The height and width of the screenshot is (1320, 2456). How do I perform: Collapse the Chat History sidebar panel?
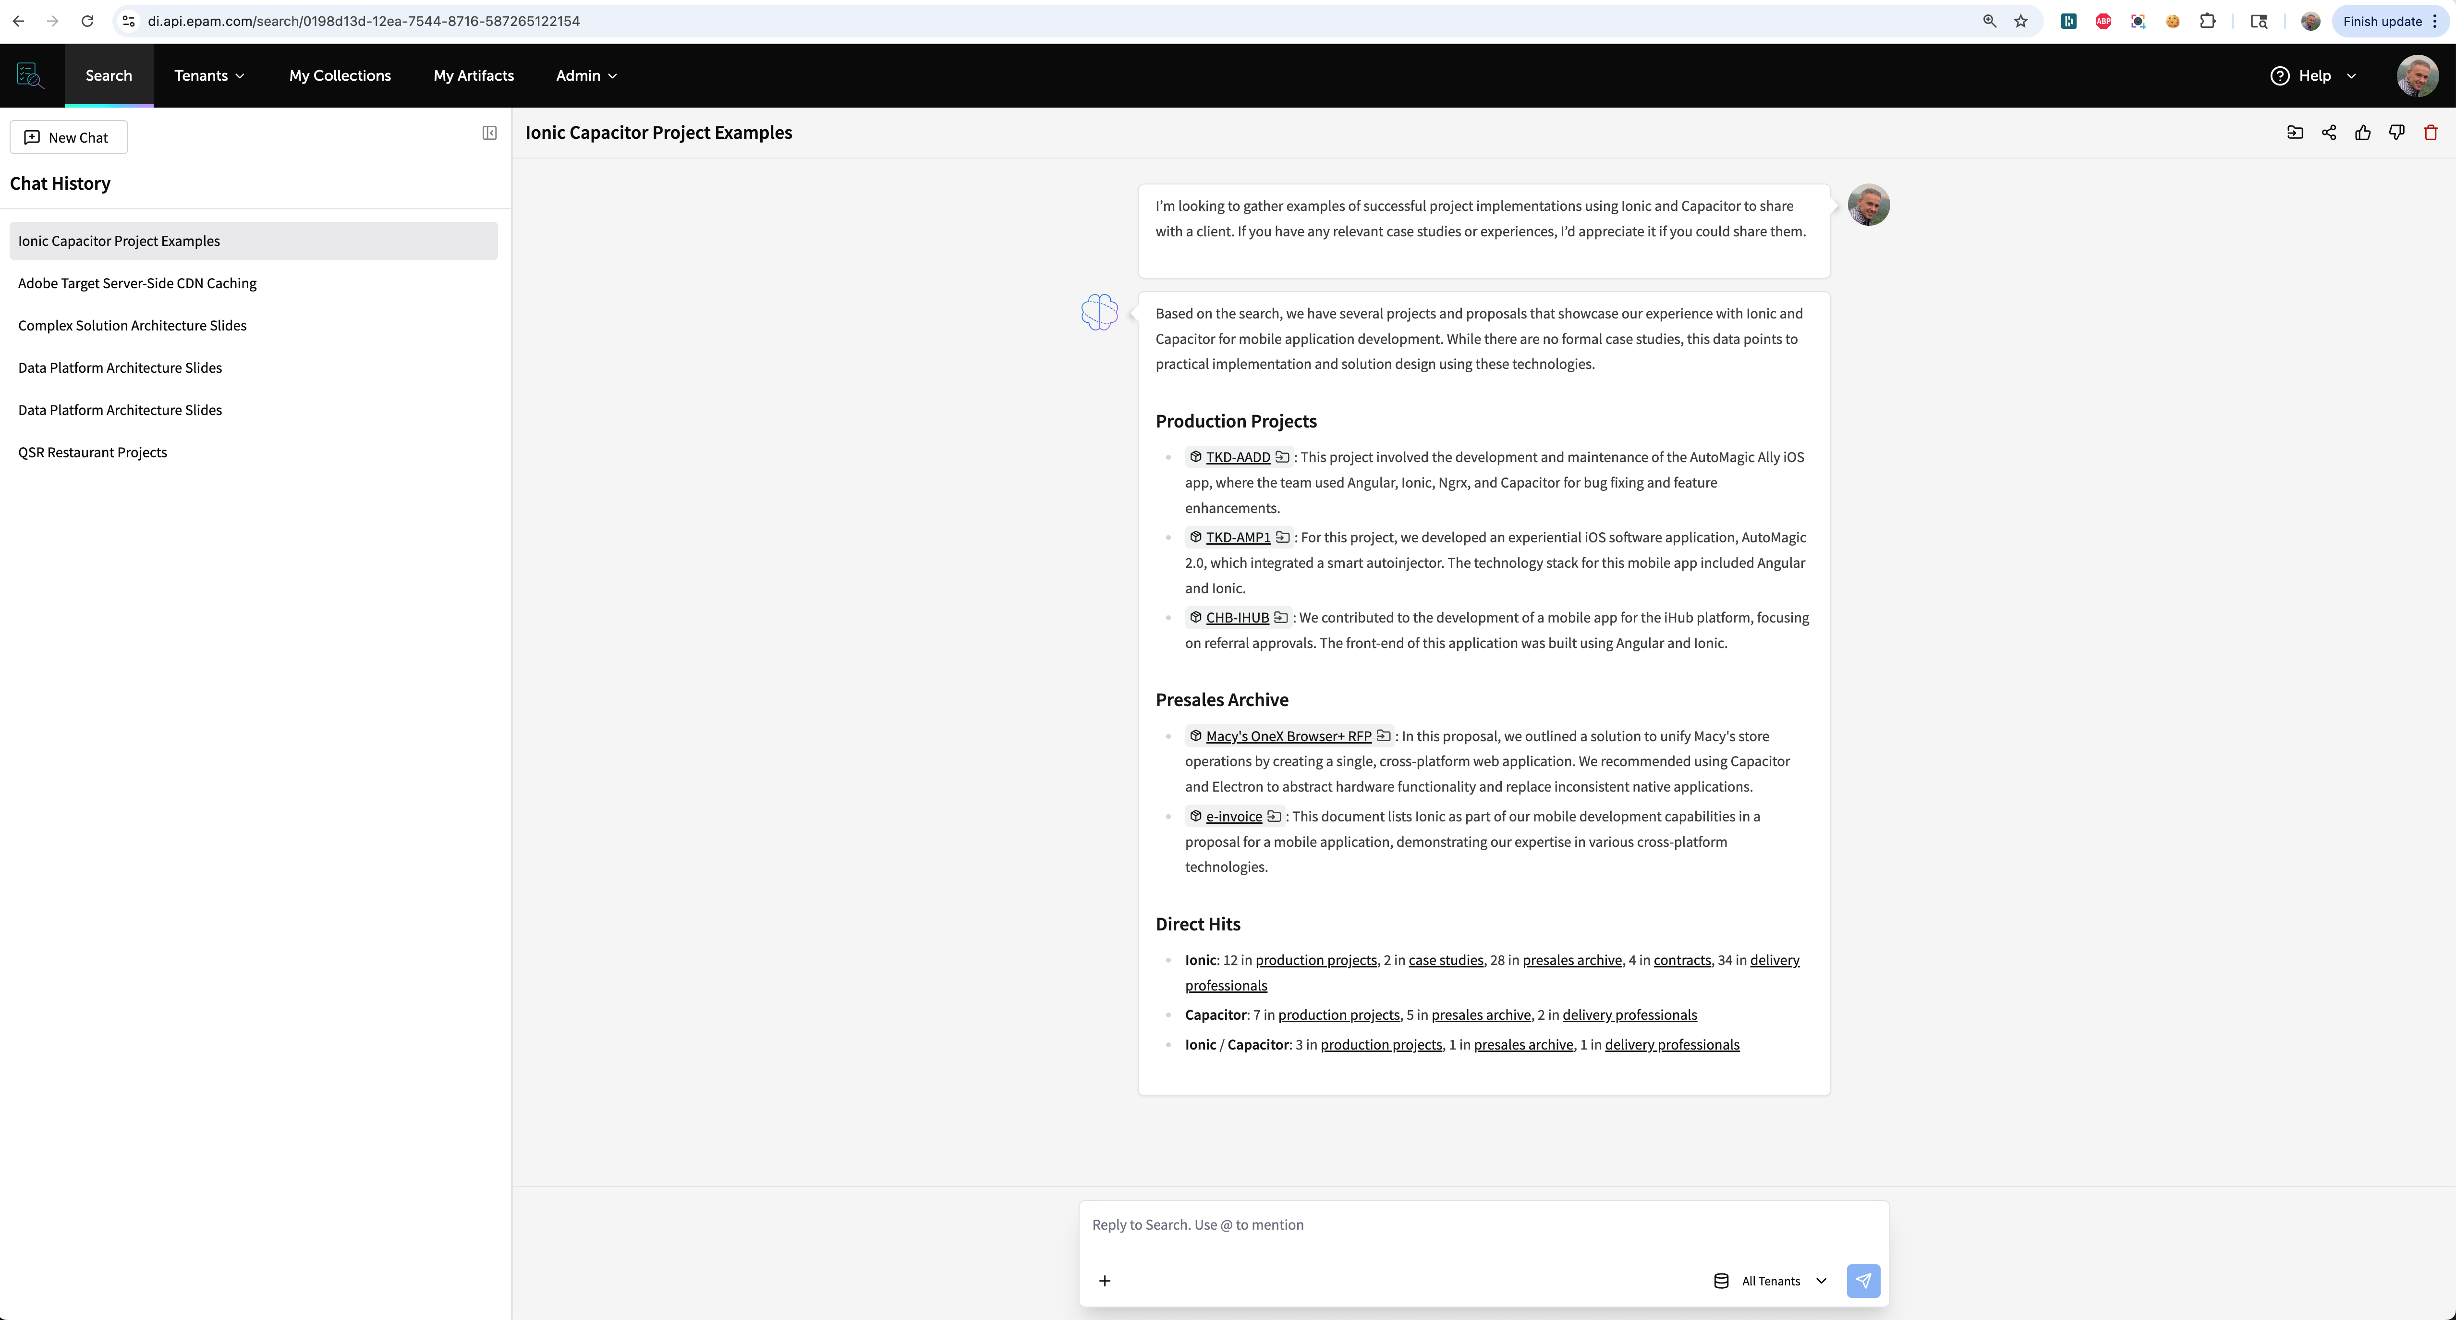tap(489, 134)
